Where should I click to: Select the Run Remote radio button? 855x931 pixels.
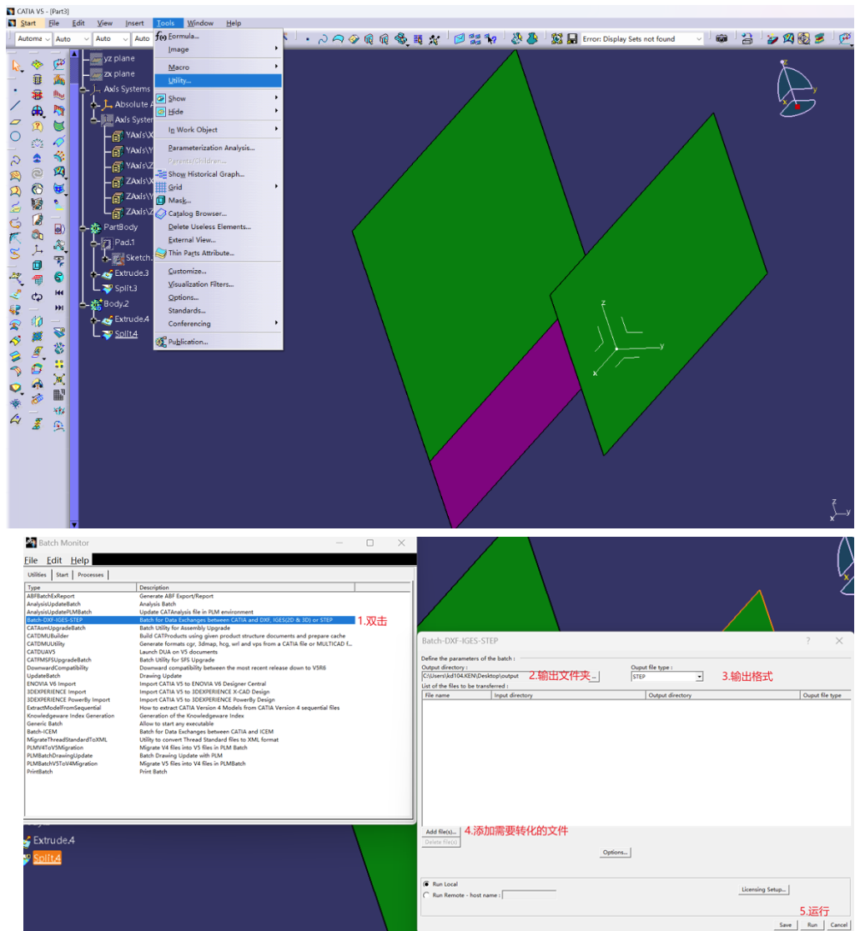pos(426,895)
